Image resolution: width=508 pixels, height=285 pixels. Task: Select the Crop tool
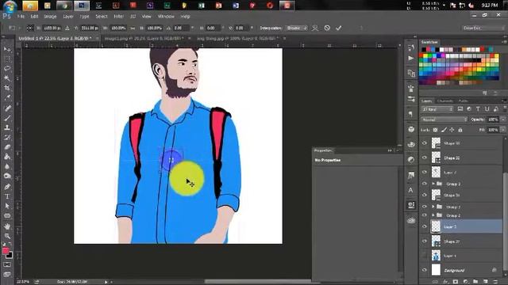tap(7, 88)
